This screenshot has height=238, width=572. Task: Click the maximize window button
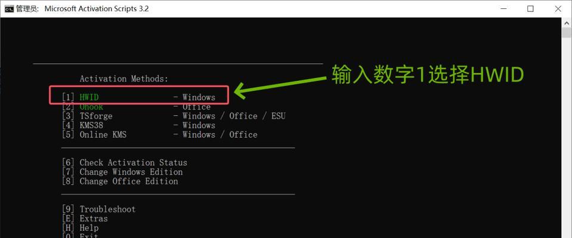[530, 9]
